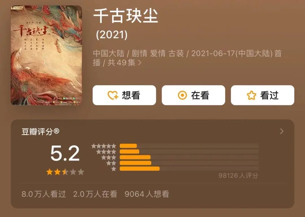The image size is (305, 217).
Task: Mark the show as 在看
Action: click(193, 95)
